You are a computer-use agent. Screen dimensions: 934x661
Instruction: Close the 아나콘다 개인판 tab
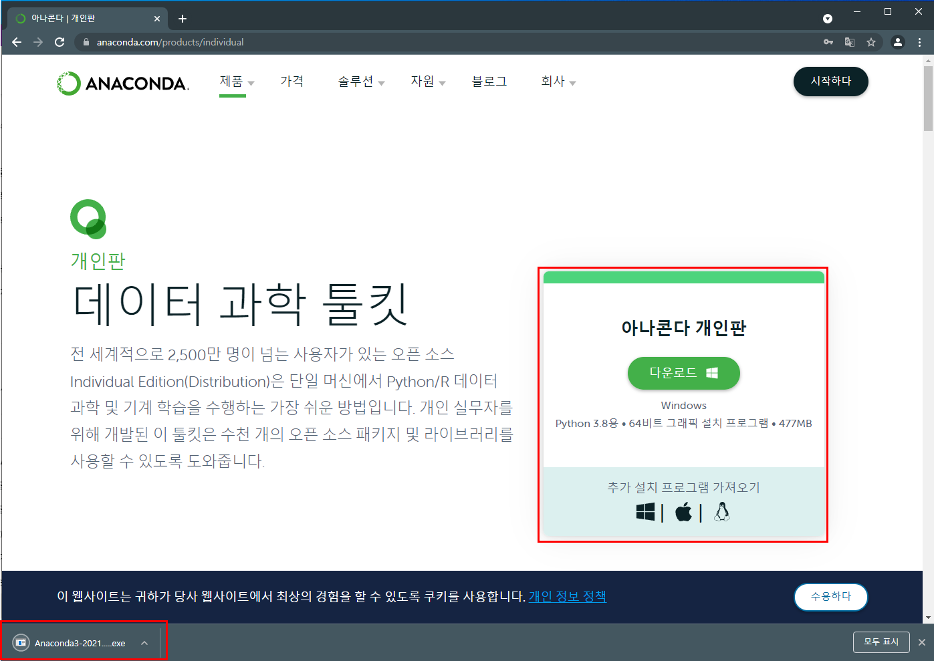click(x=157, y=19)
